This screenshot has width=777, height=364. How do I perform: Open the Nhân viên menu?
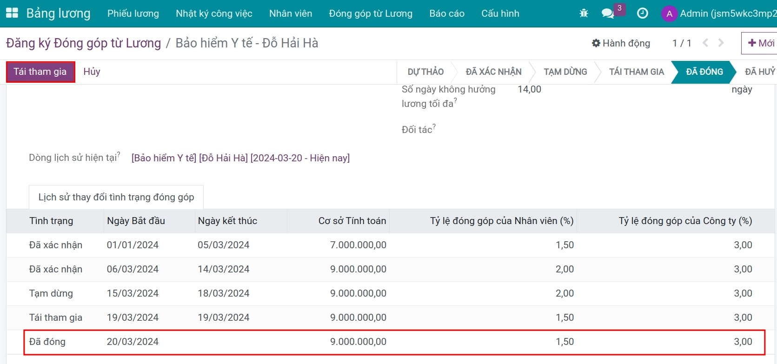(291, 13)
